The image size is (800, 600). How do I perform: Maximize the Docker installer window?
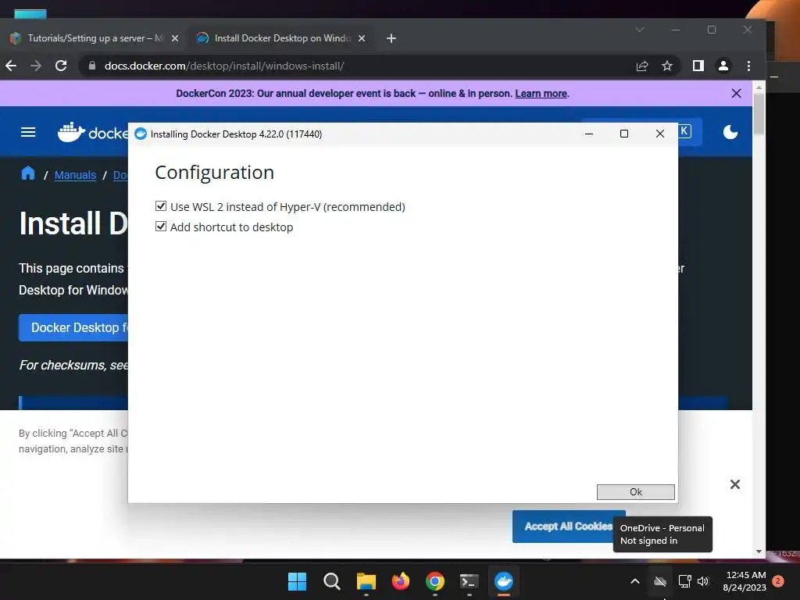click(x=624, y=134)
